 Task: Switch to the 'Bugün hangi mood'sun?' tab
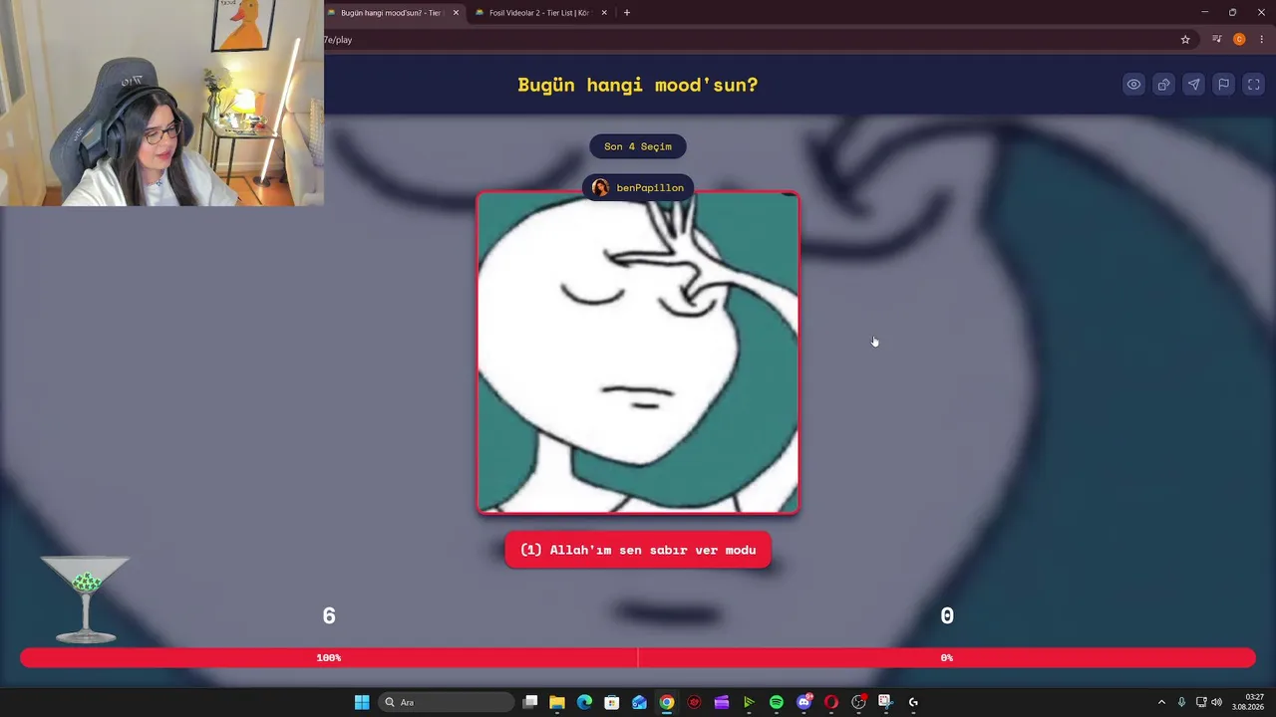[389, 13]
